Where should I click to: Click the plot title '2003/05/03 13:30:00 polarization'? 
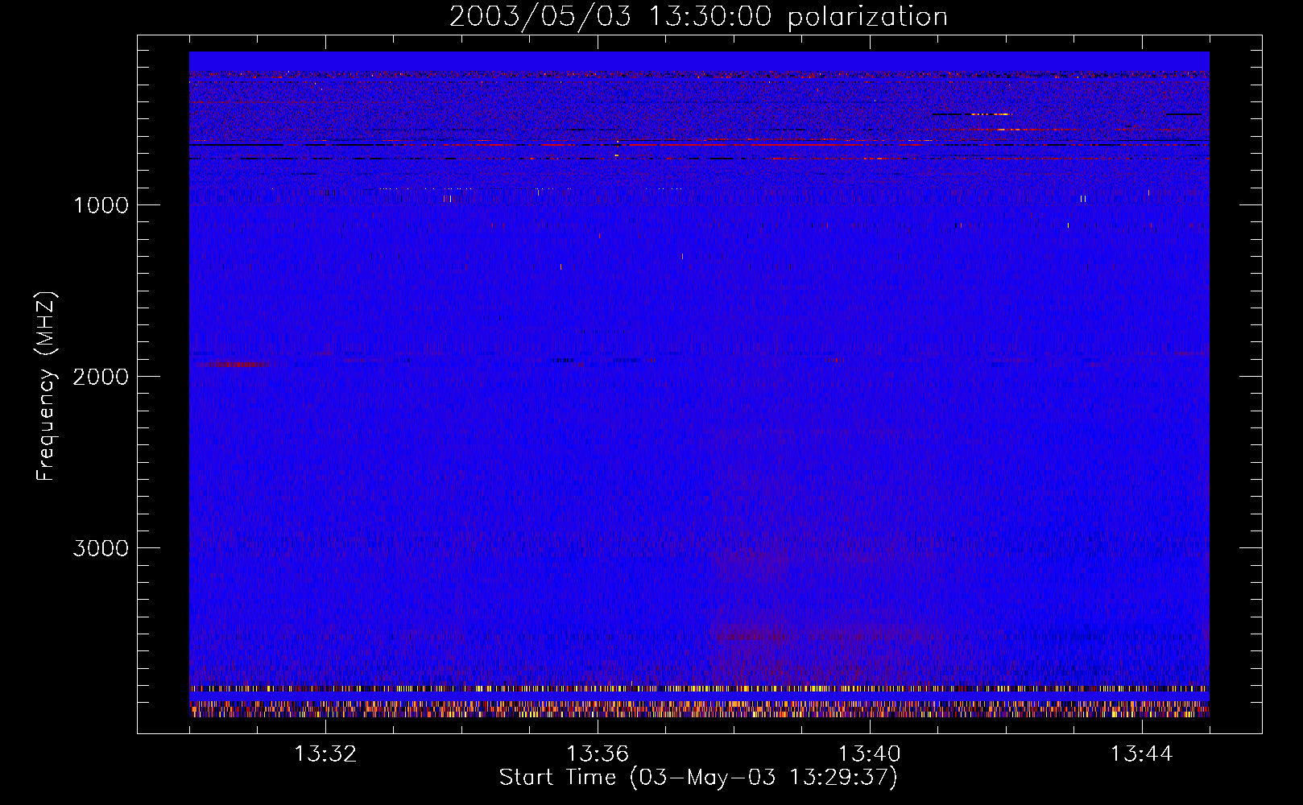(x=698, y=17)
